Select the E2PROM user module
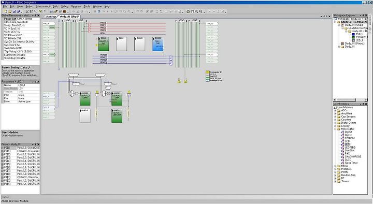373x204 pixels. coord(350,138)
